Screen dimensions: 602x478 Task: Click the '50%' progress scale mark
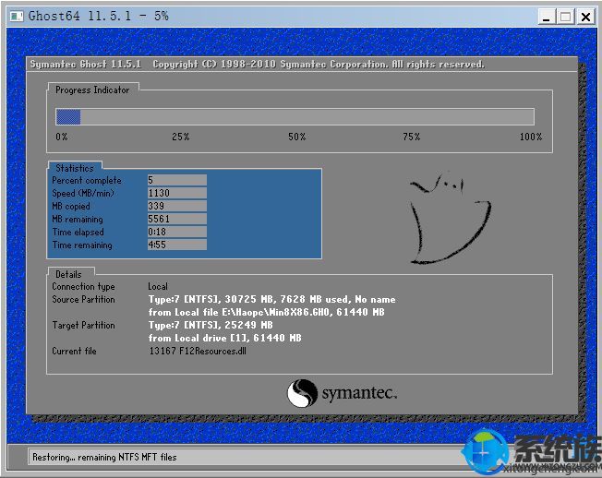point(296,137)
